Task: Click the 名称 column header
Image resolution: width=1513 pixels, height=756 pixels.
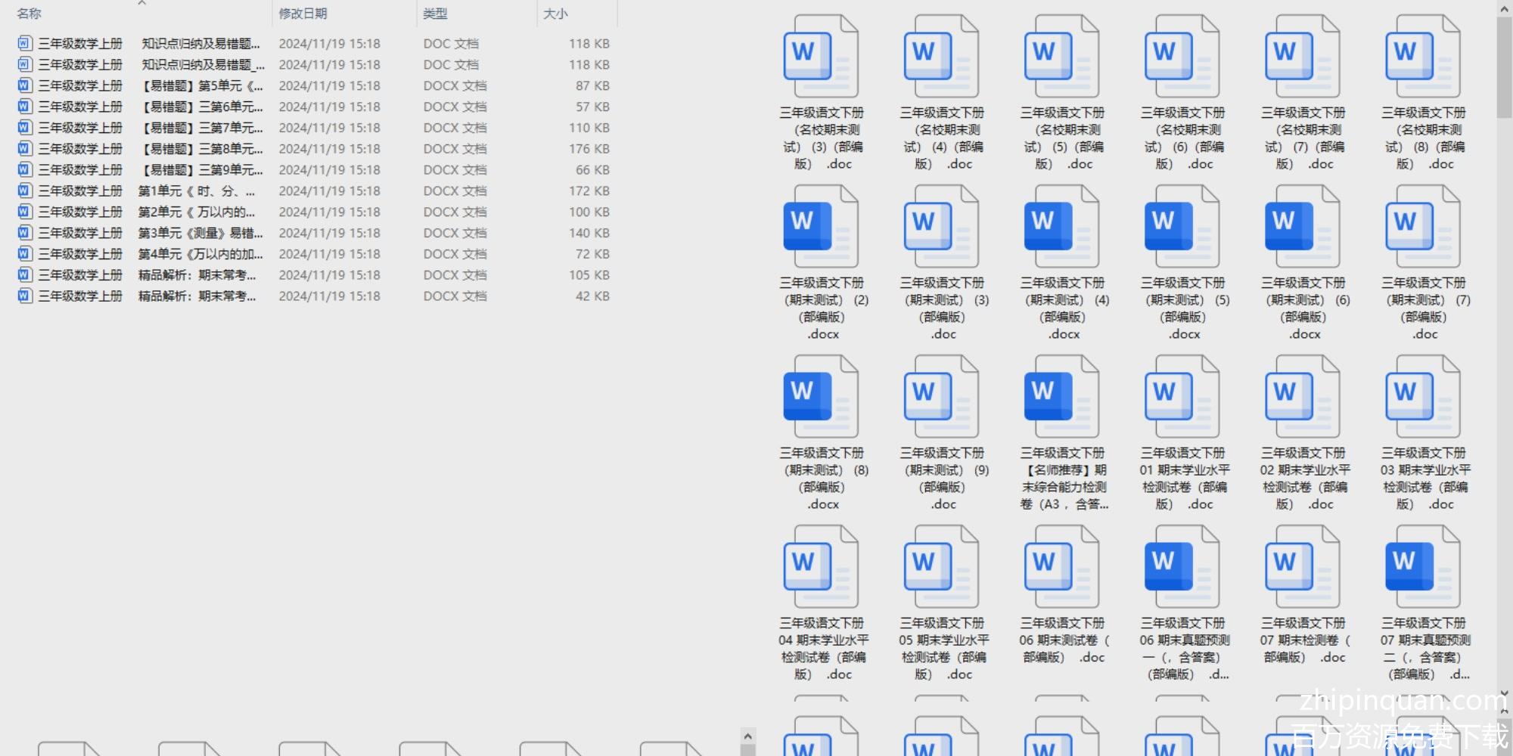Action: pos(29,14)
